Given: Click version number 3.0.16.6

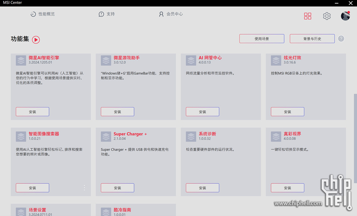Looking at the screenshot, I should [290, 62].
